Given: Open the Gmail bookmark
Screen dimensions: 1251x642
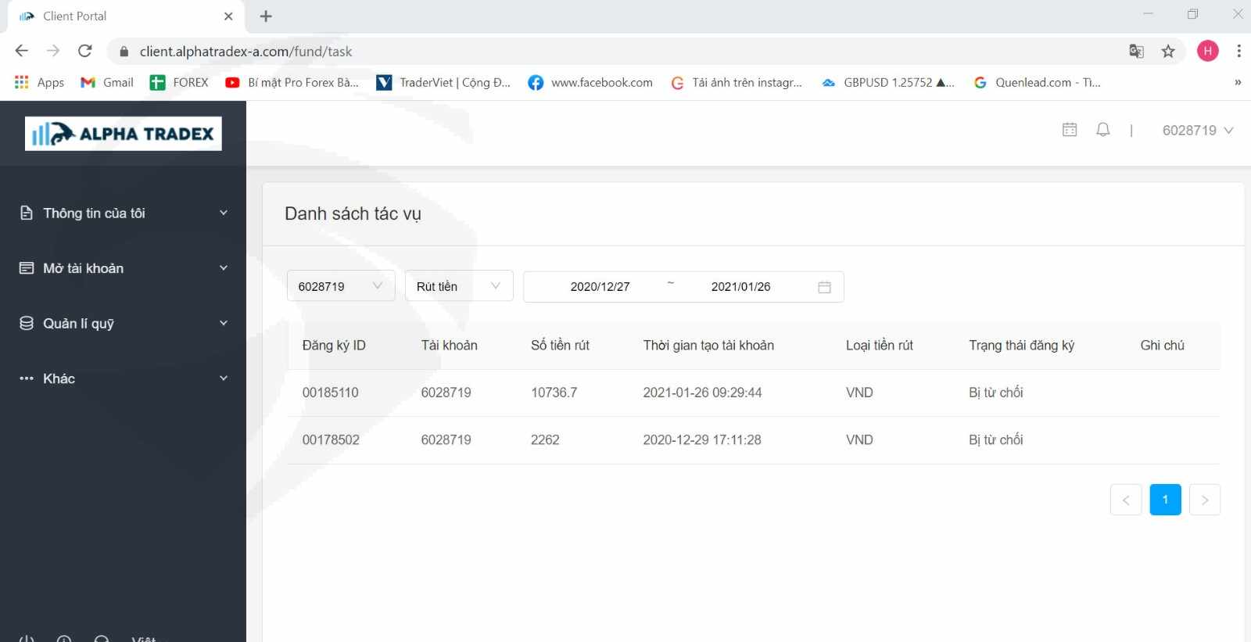Looking at the screenshot, I should pyautogui.click(x=108, y=83).
